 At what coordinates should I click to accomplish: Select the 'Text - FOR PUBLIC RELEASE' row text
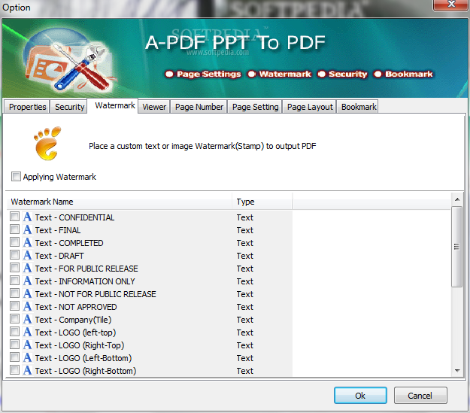[86, 269]
